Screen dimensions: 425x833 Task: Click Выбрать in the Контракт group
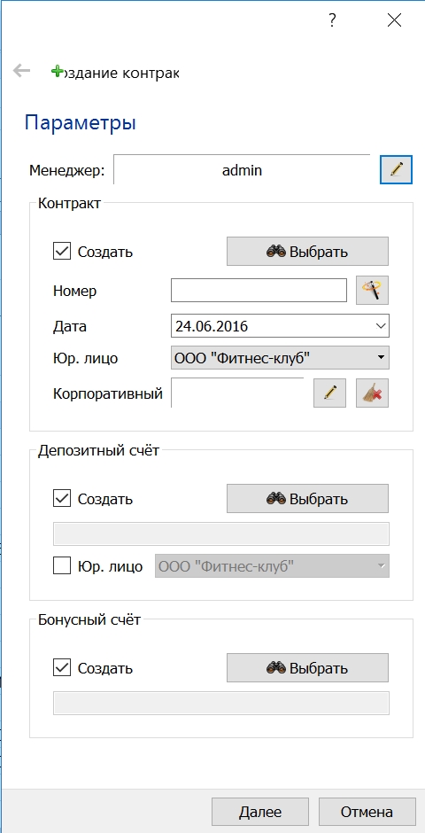coord(308,252)
